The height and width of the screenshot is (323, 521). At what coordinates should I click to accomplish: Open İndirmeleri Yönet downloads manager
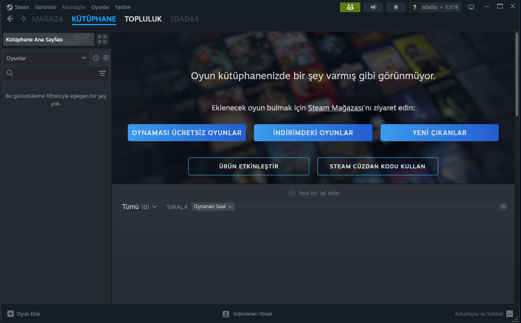click(x=248, y=314)
